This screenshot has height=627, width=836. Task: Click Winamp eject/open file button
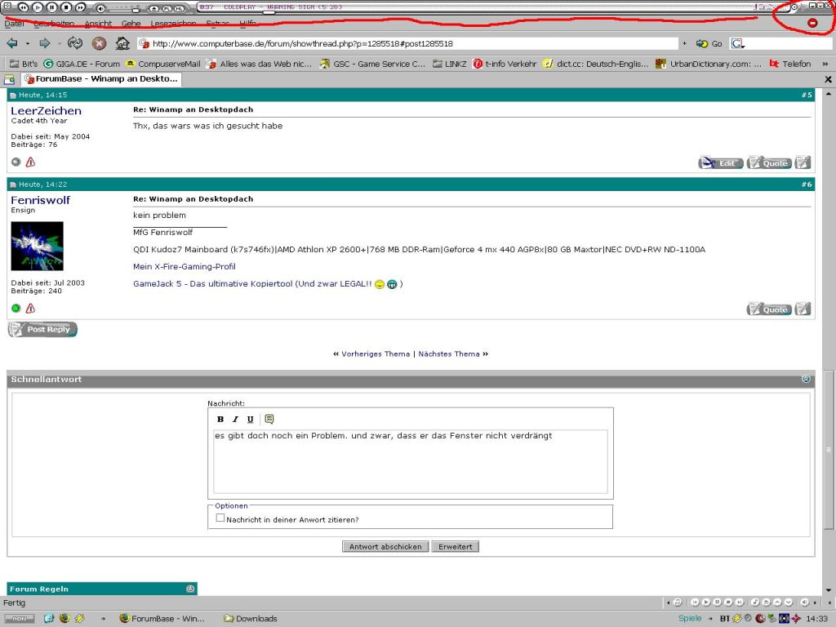(x=153, y=8)
